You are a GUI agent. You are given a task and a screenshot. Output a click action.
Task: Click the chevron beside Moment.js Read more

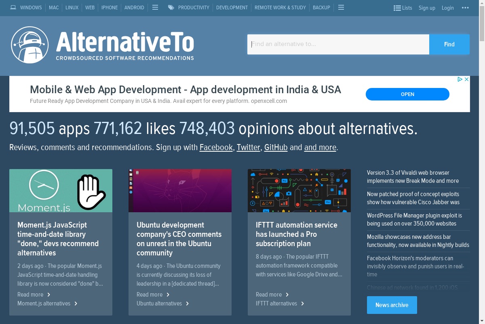point(49,295)
